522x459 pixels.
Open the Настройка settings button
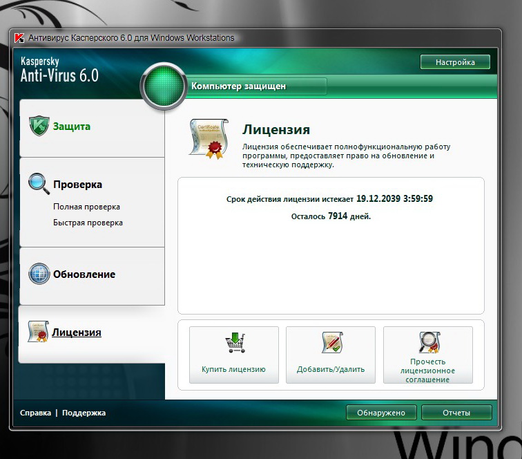[x=455, y=62]
